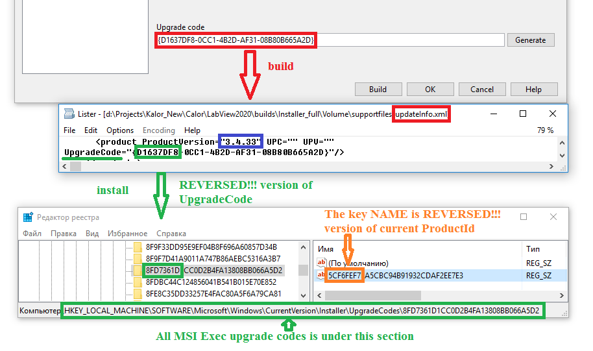Click Lister vertical scroll down arrow

pyautogui.click(x=562, y=156)
